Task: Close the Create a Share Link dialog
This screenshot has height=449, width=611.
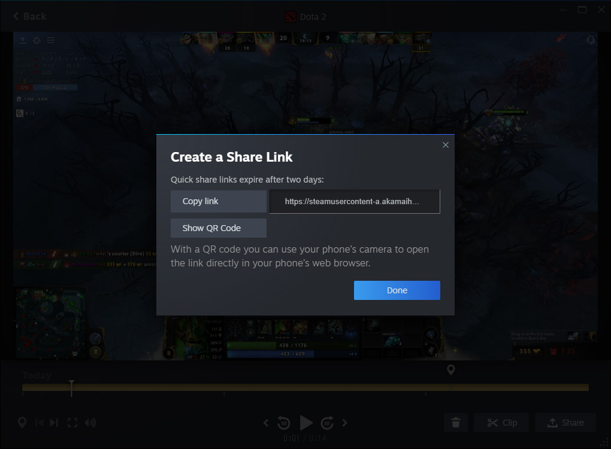Action: pyautogui.click(x=446, y=145)
